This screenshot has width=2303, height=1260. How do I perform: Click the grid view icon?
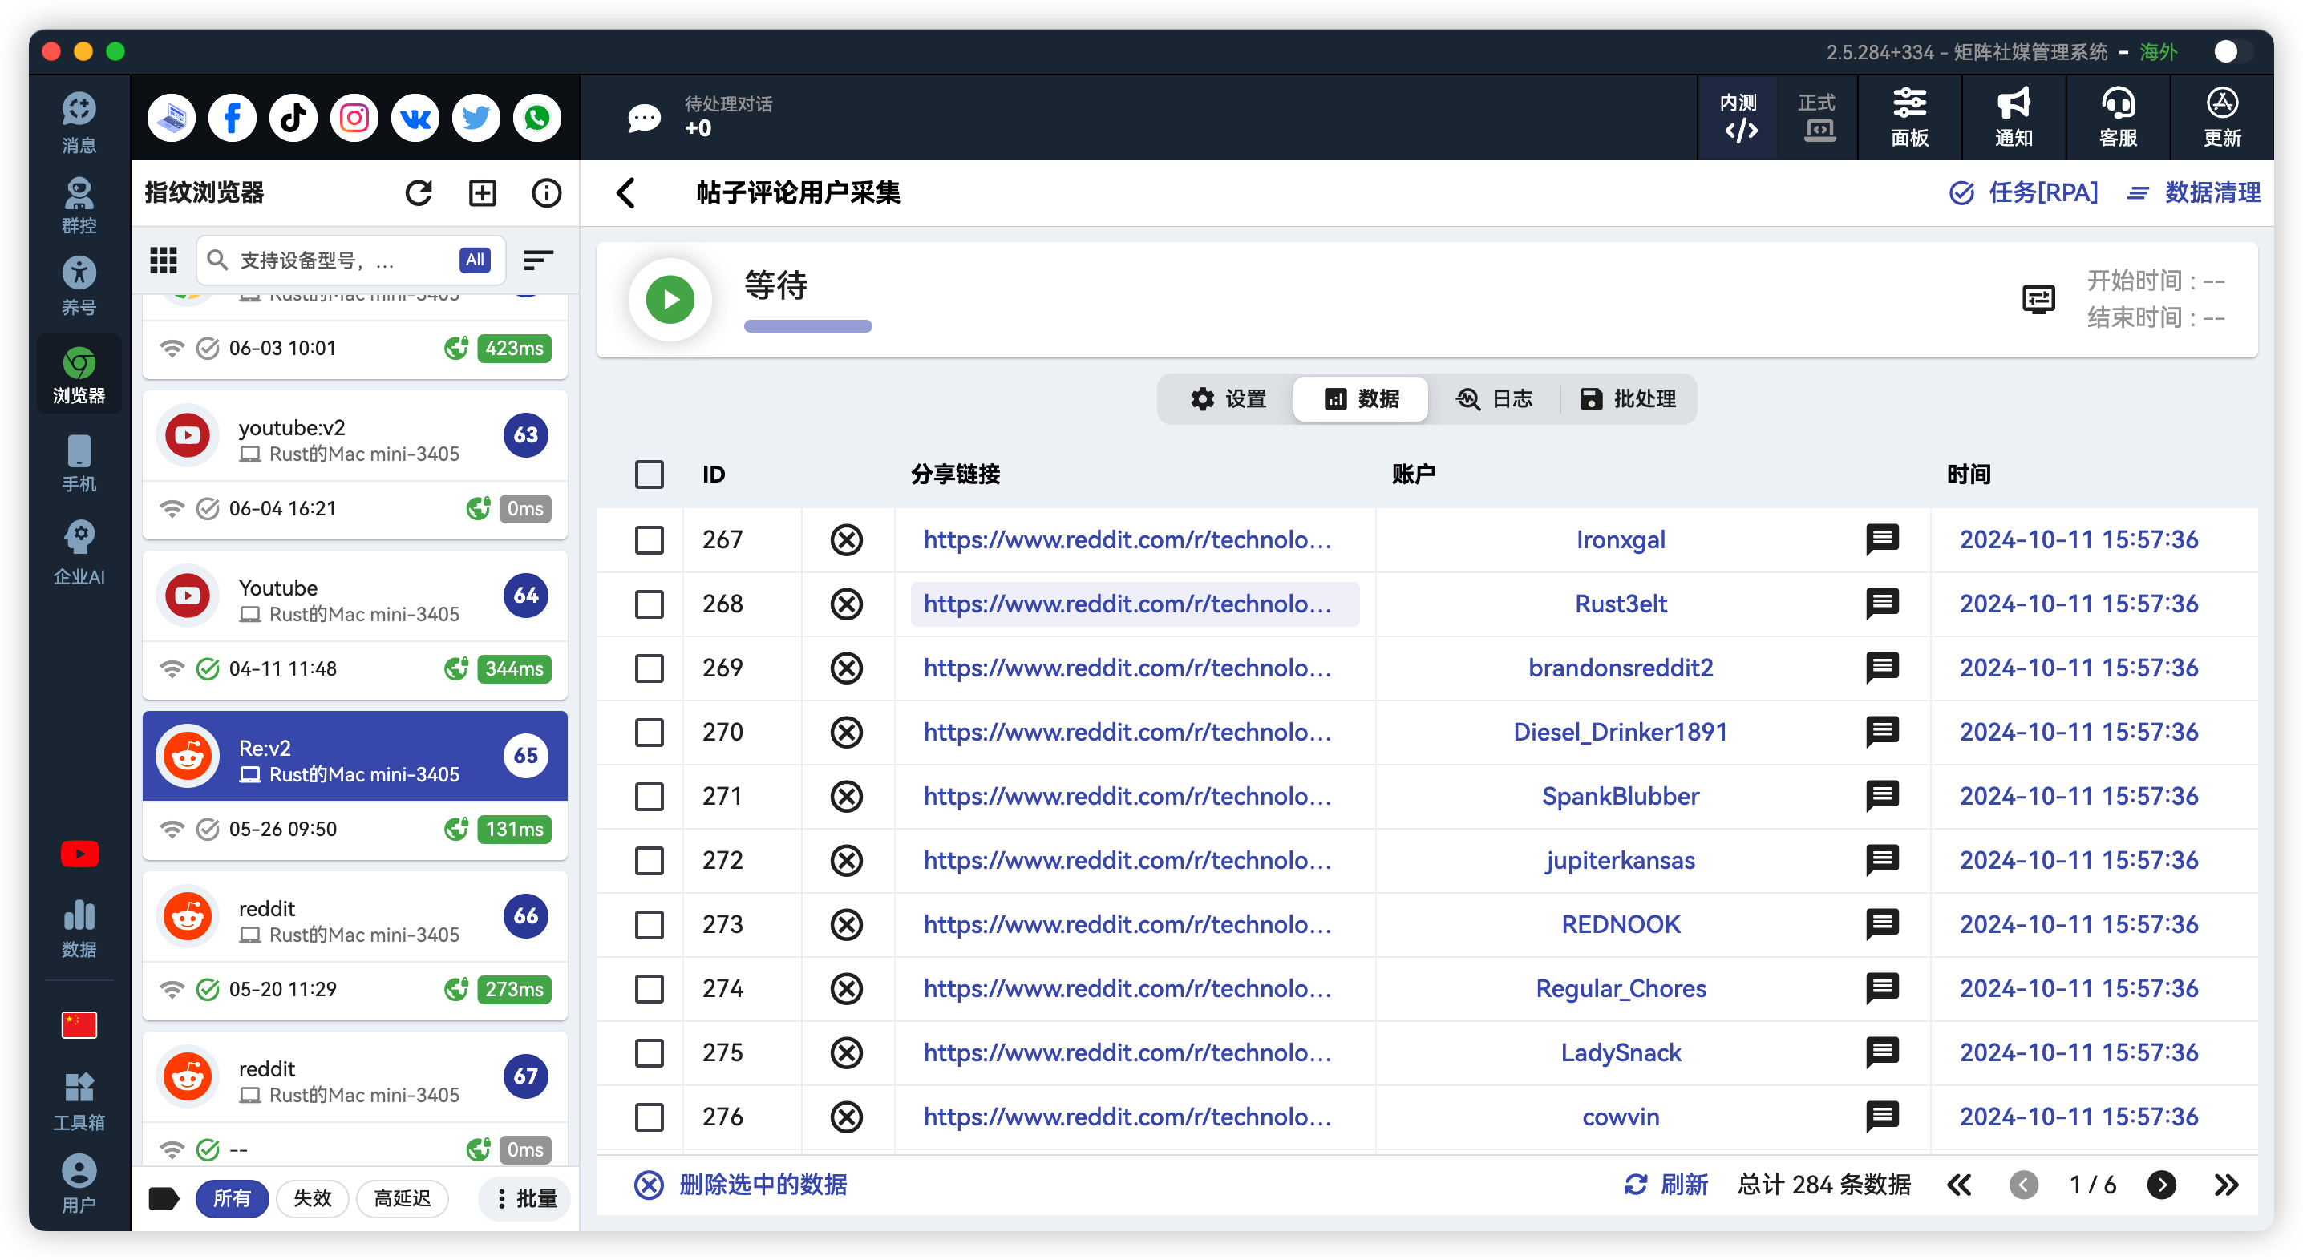164,260
